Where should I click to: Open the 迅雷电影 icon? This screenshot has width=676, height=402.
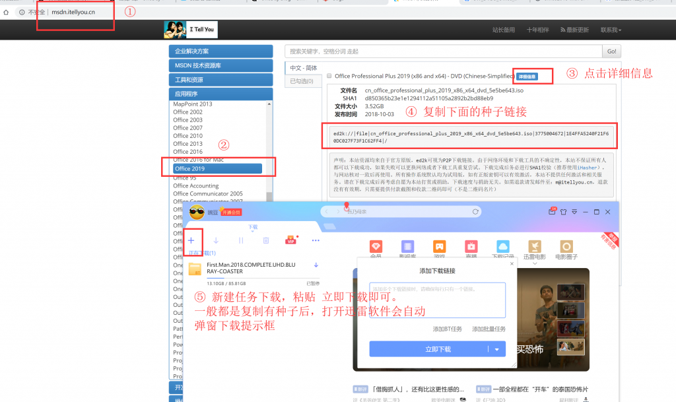(x=535, y=246)
